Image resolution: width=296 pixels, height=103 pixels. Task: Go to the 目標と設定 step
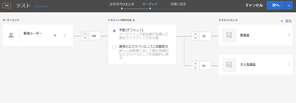(x=178, y=4)
